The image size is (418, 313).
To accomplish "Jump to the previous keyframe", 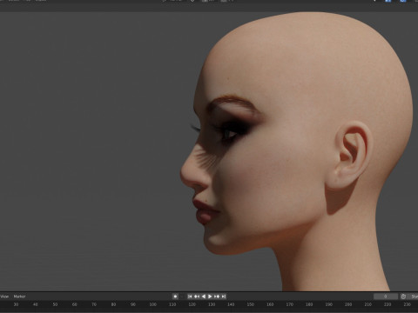I will 197,296.
